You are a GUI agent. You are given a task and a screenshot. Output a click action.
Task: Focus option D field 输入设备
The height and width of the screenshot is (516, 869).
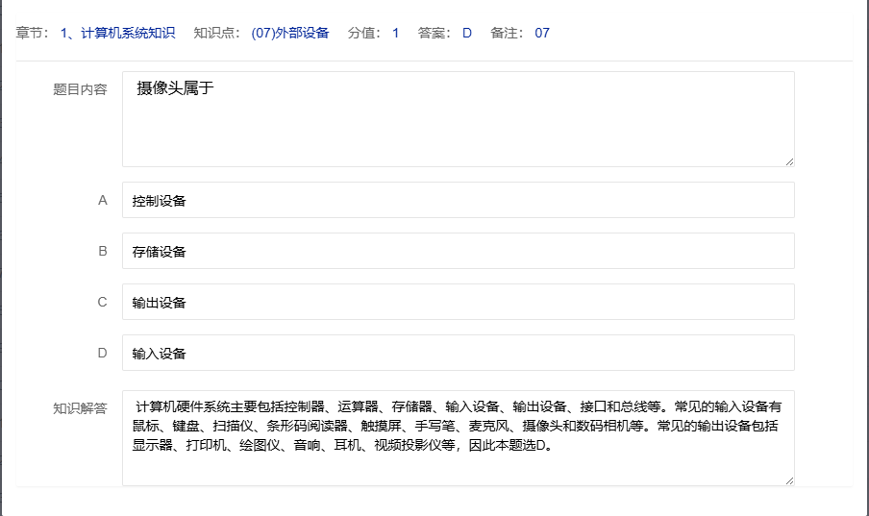[458, 354]
